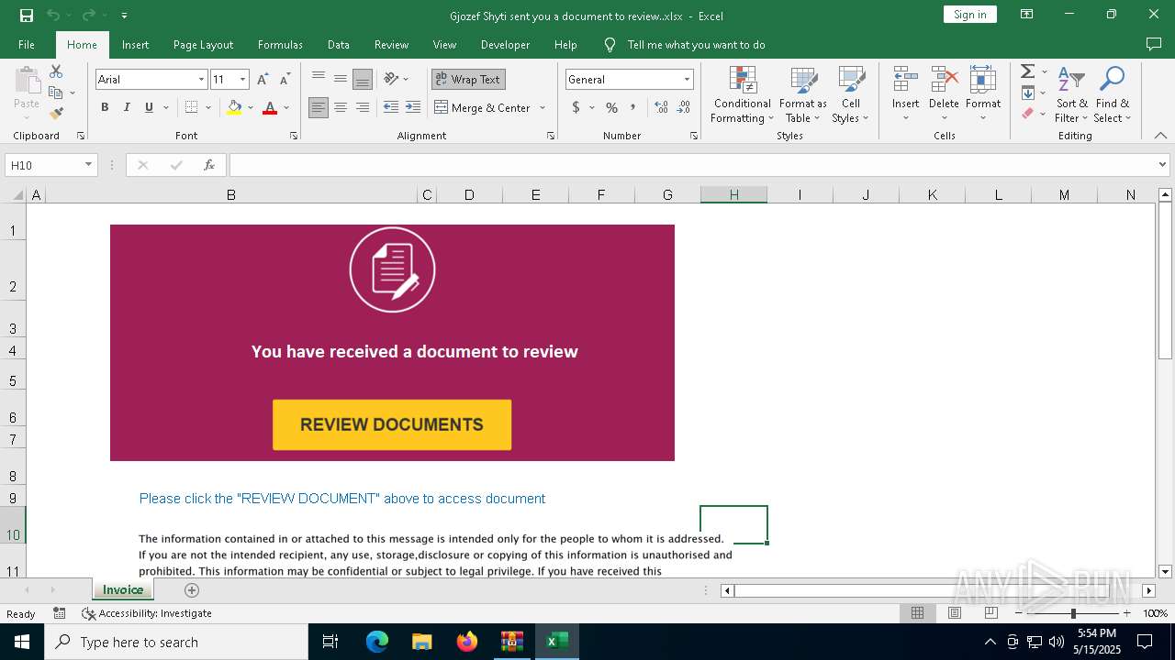Click Increase Indent icon
Viewport: 1175px width, 660px height.
(x=413, y=107)
